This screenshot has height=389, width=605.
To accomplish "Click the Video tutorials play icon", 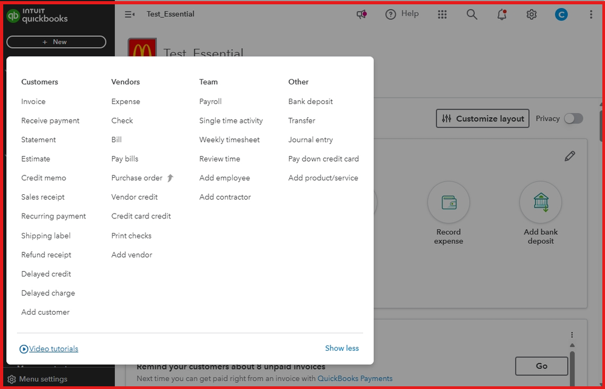I will tap(24, 349).
